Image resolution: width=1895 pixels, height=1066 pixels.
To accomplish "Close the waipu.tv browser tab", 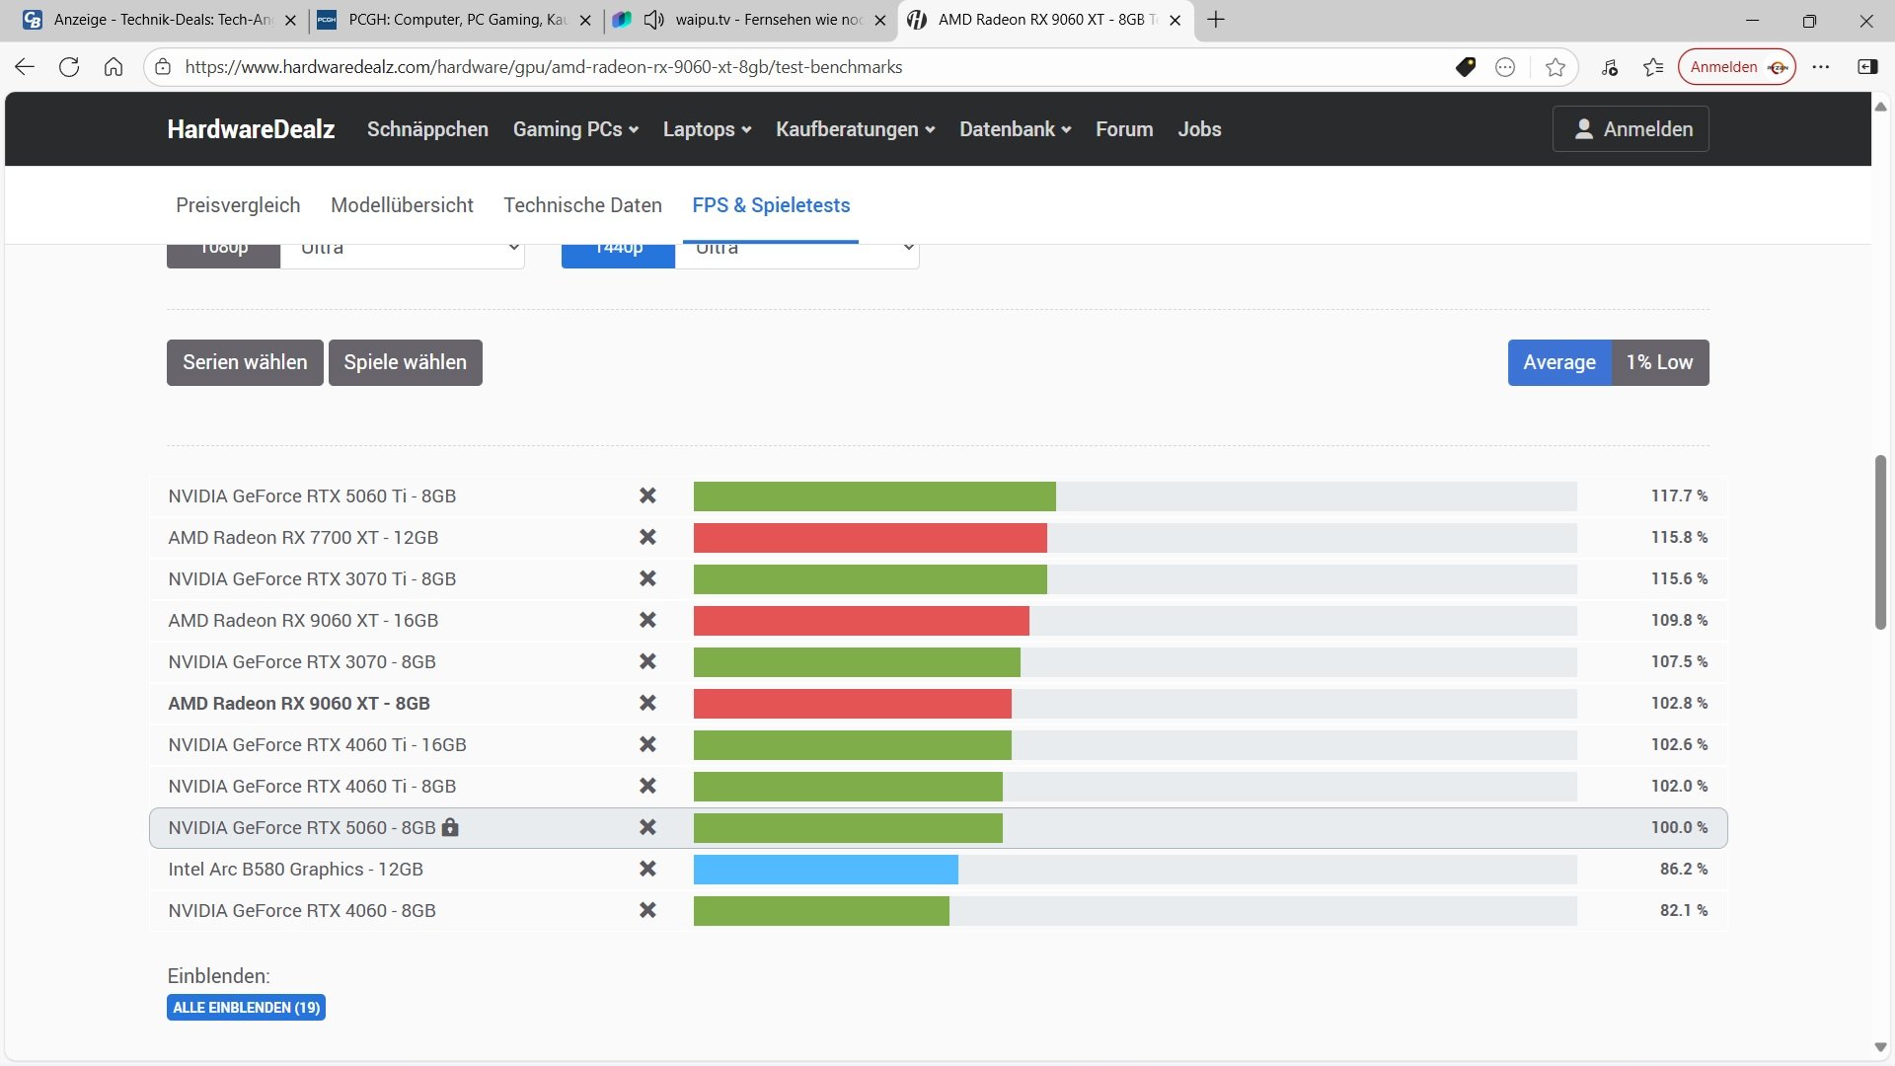I will click(880, 20).
